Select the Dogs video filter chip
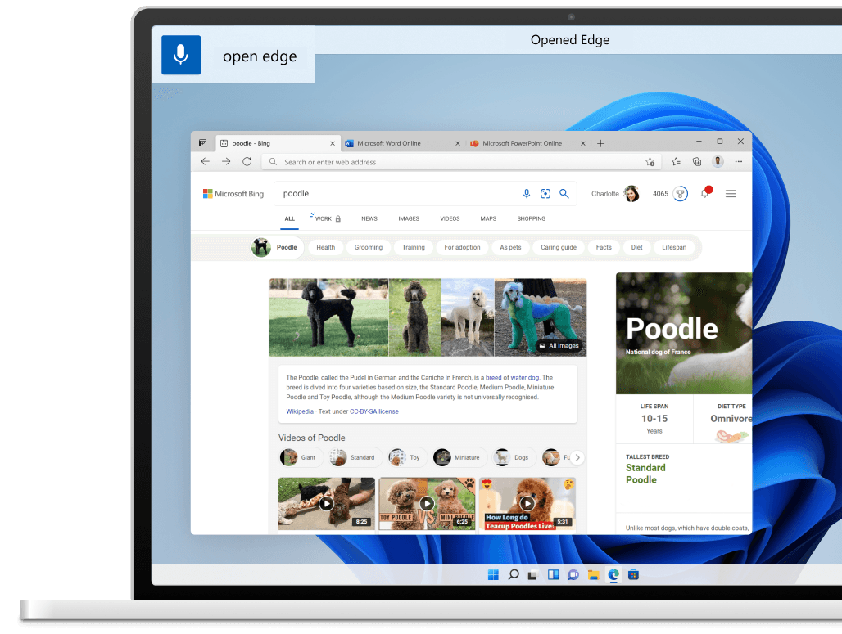 (x=514, y=457)
